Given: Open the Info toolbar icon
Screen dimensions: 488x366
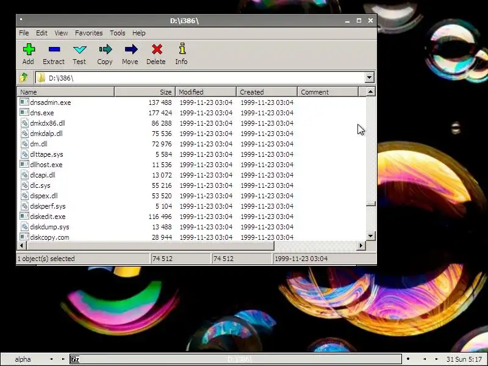Looking at the screenshot, I should pyautogui.click(x=182, y=49).
